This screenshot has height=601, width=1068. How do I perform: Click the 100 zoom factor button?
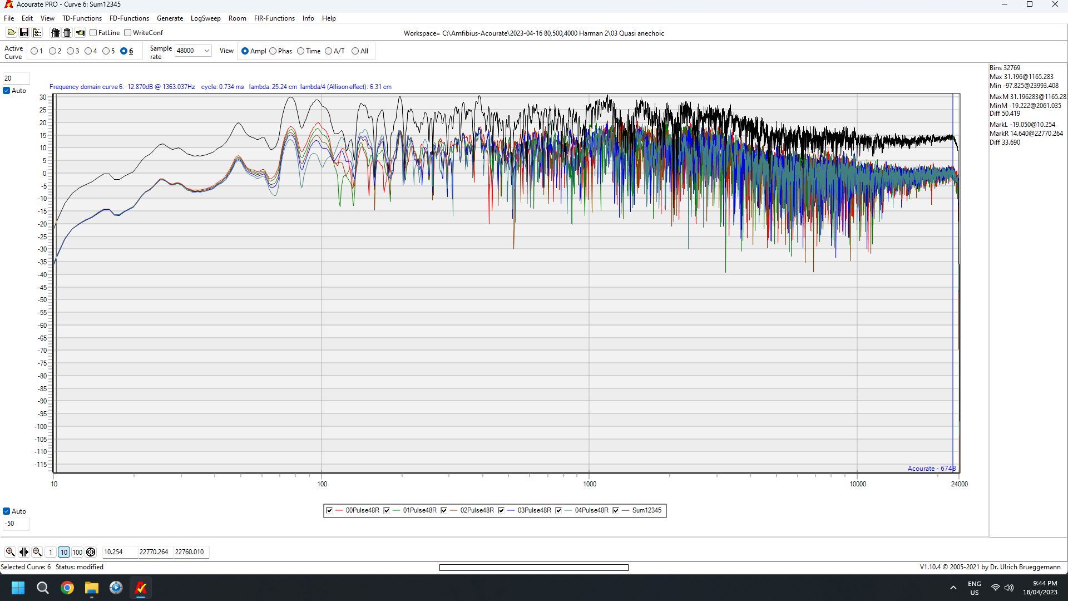77,552
